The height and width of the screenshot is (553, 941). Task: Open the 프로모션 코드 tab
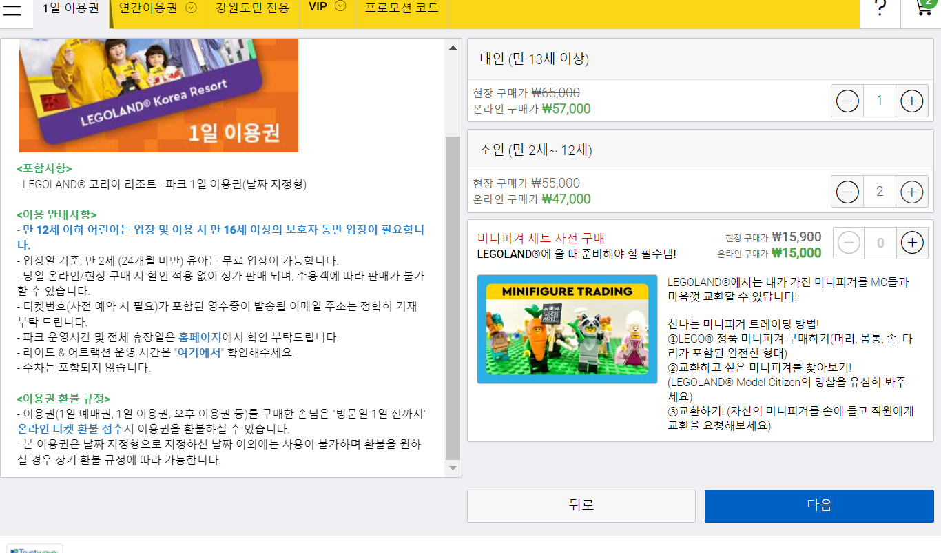point(402,8)
